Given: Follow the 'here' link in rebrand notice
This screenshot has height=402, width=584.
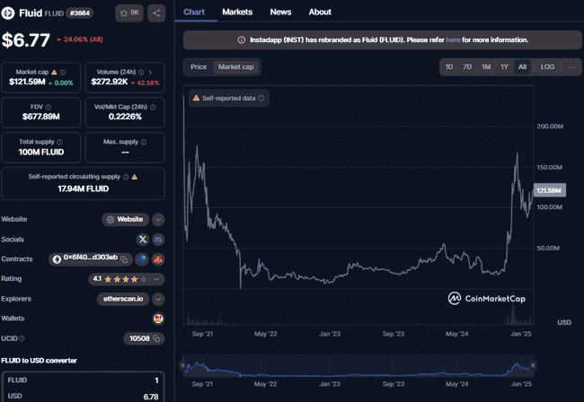Looking at the screenshot, I should 453,39.
